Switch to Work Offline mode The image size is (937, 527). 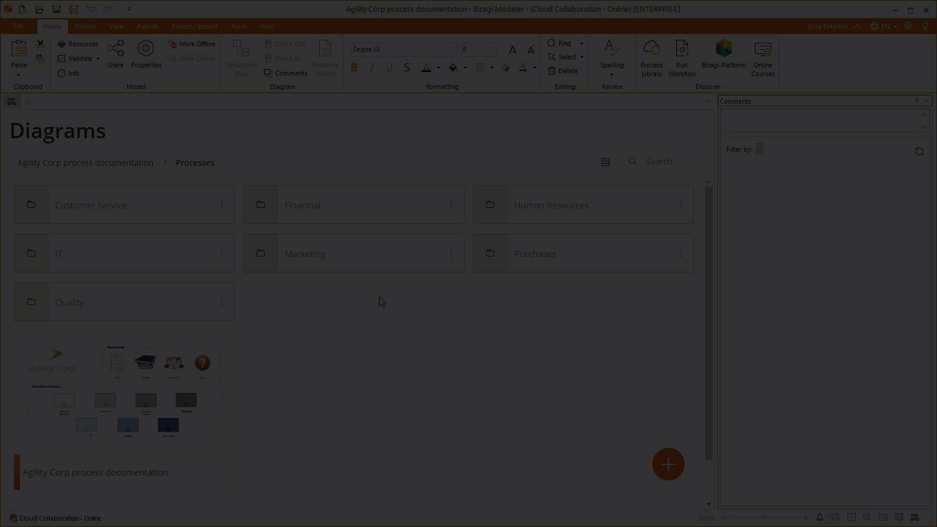pos(191,44)
